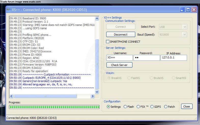Click the green progress bar
The width and height of the screenshot is (200, 125).
pyautogui.click(x=54, y=107)
